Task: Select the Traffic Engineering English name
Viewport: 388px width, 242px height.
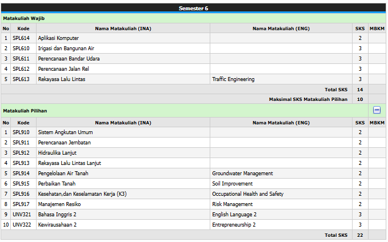Action: click(233, 79)
